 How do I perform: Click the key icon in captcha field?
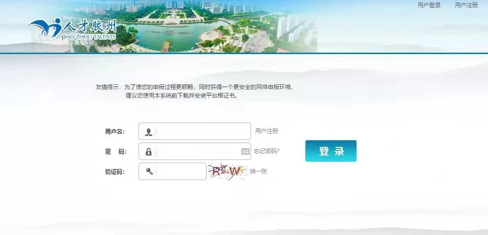(150, 171)
